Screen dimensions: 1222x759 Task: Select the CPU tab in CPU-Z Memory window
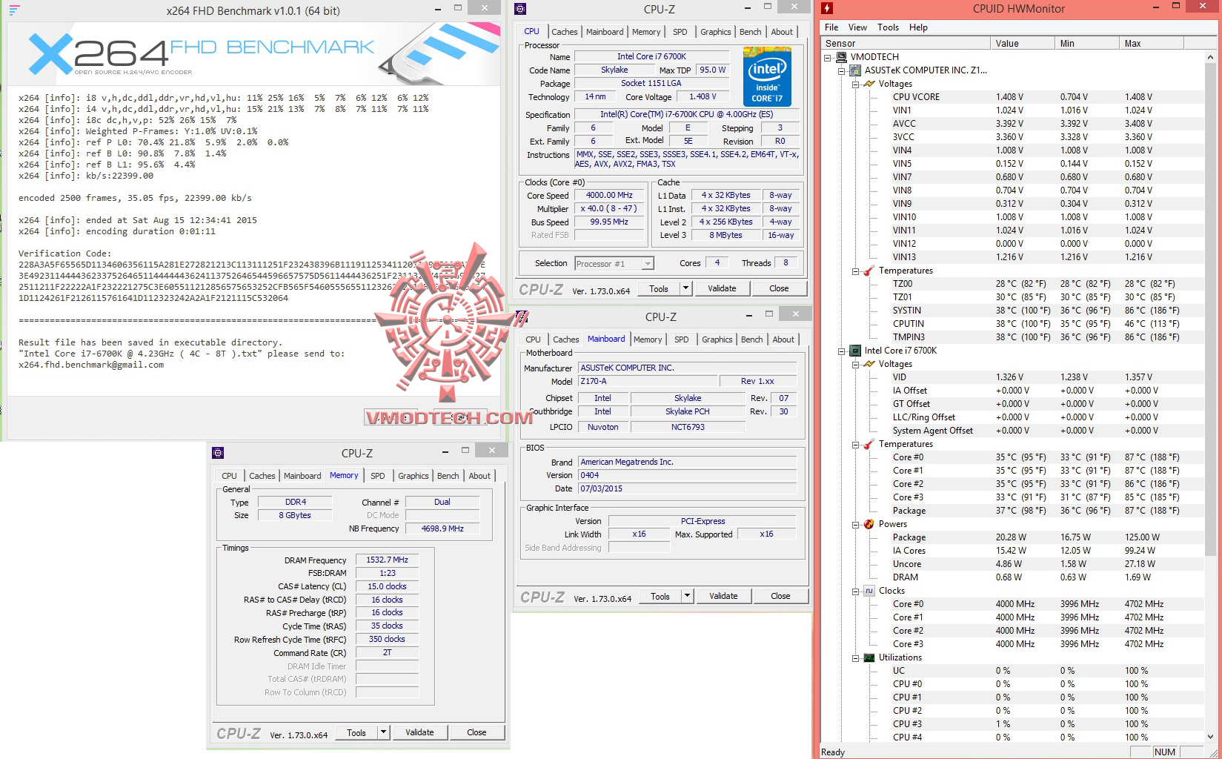coord(229,476)
